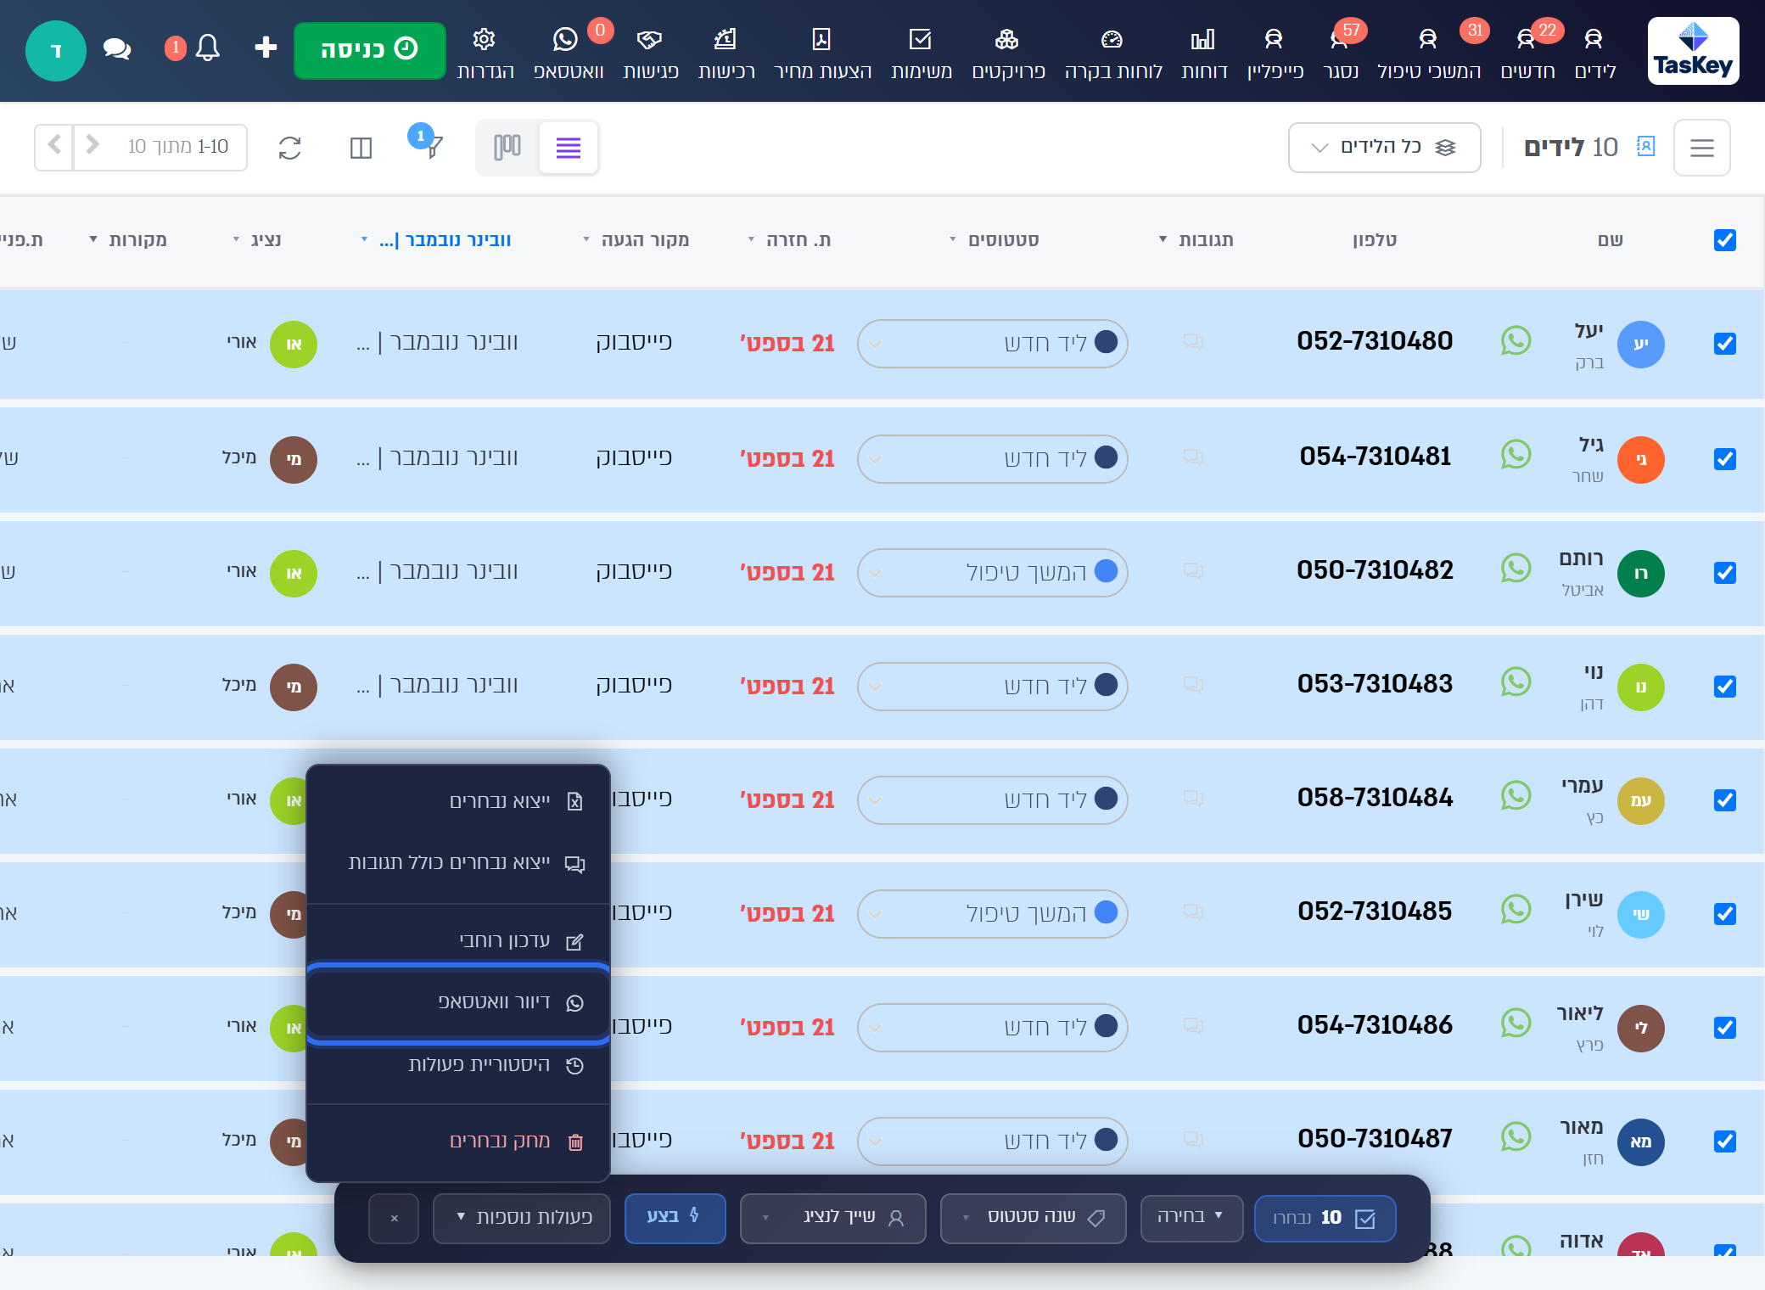Uncheck the גיל שחר row checkbox
Image resolution: width=1765 pixels, height=1290 pixels.
(x=1725, y=459)
